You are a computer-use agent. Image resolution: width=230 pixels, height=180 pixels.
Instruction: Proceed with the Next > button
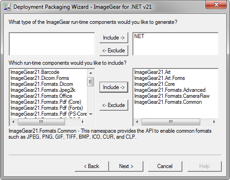coord(126,166)
